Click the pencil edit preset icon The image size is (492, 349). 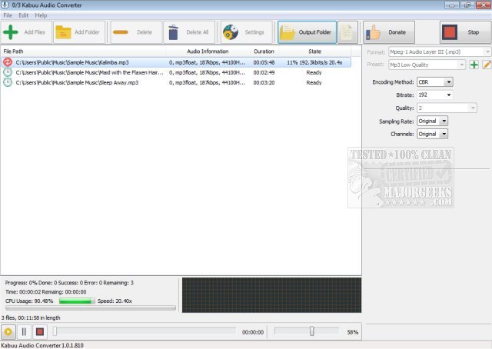[487, 65]
